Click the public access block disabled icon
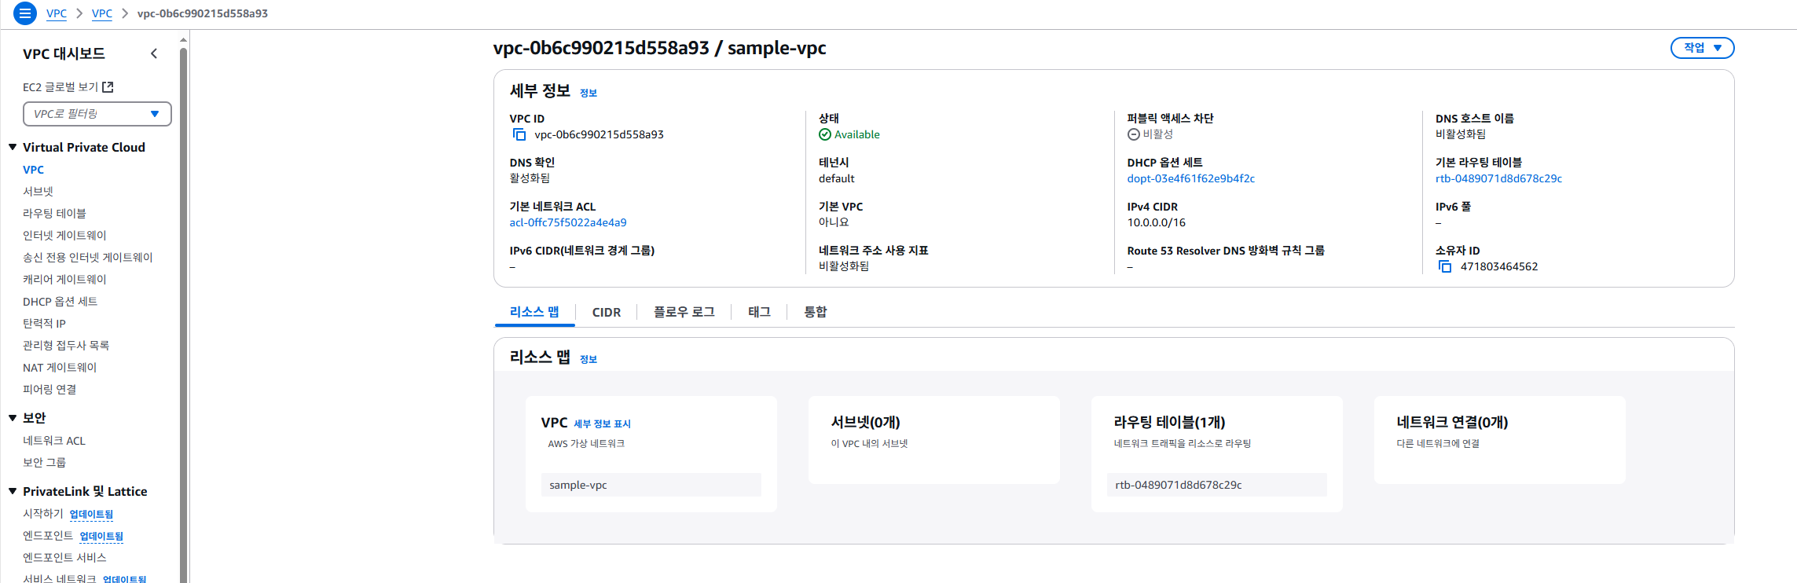 1133,134
